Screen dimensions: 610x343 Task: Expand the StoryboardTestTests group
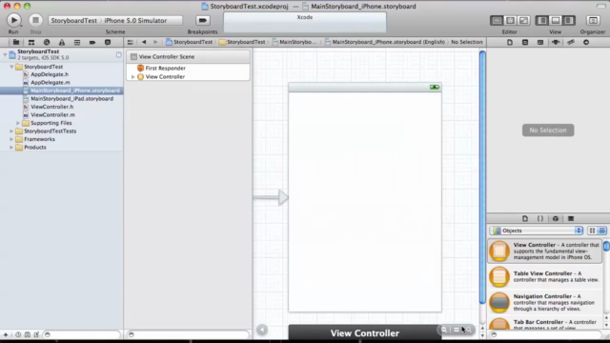point(11,131)
